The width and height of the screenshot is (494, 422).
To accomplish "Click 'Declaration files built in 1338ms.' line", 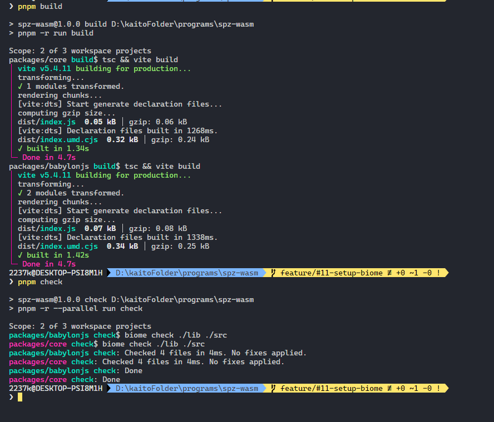I will click(x=117, y=238).
